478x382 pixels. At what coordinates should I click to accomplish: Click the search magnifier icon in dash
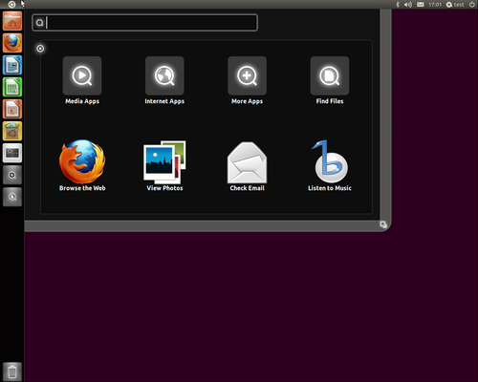click(40, 23)
